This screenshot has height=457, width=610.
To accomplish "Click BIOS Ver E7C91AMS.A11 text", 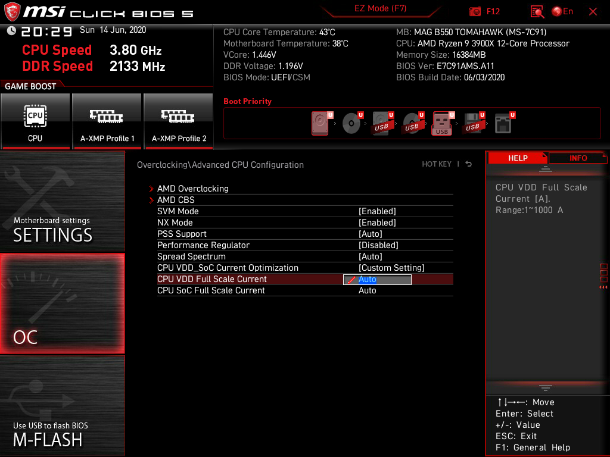I will click(445, 66).
